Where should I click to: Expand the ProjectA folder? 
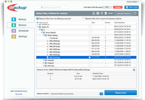pos(43,63)
